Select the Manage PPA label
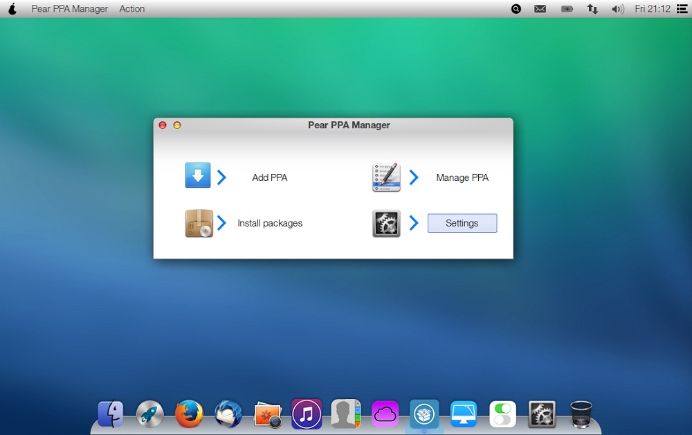 [x=462, y=177]
